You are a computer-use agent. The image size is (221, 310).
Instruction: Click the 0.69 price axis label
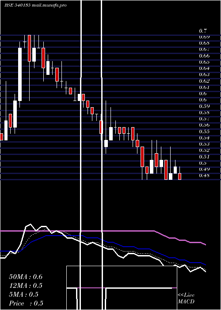pyautogui.click(x=204, y=37)
